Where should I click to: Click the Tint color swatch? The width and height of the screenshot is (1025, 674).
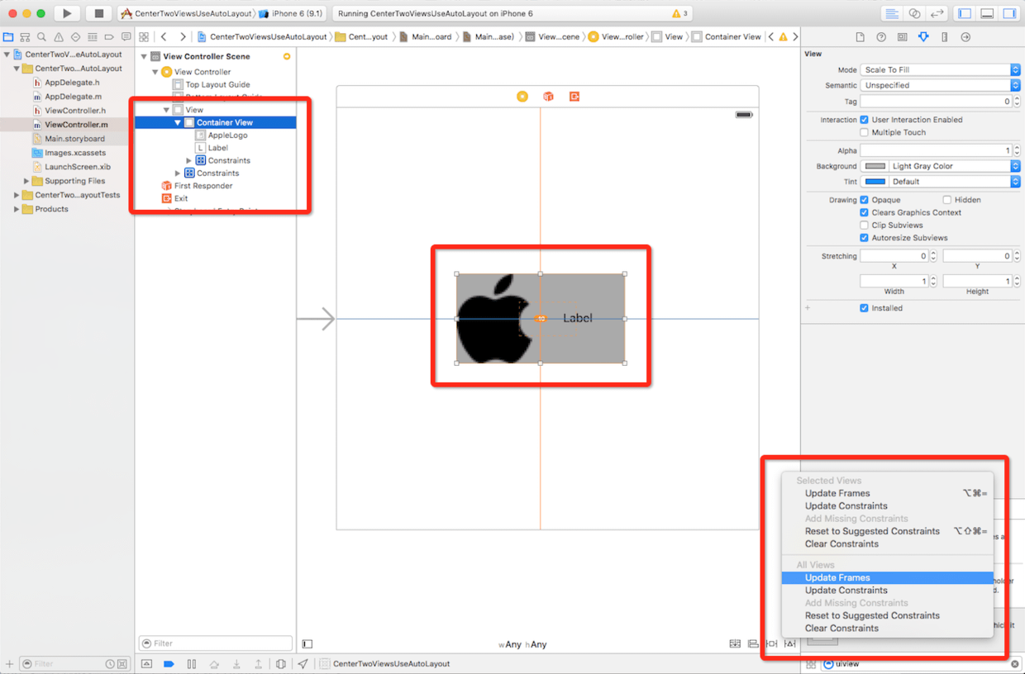tap(875, 182)
